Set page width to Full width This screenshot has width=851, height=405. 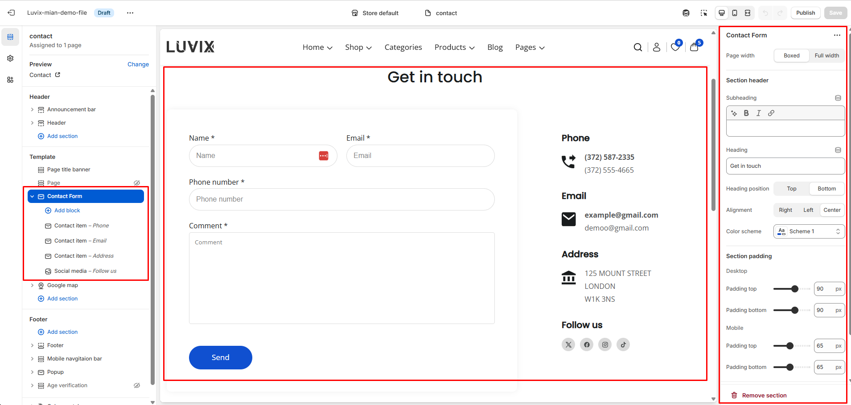(826, 56)
